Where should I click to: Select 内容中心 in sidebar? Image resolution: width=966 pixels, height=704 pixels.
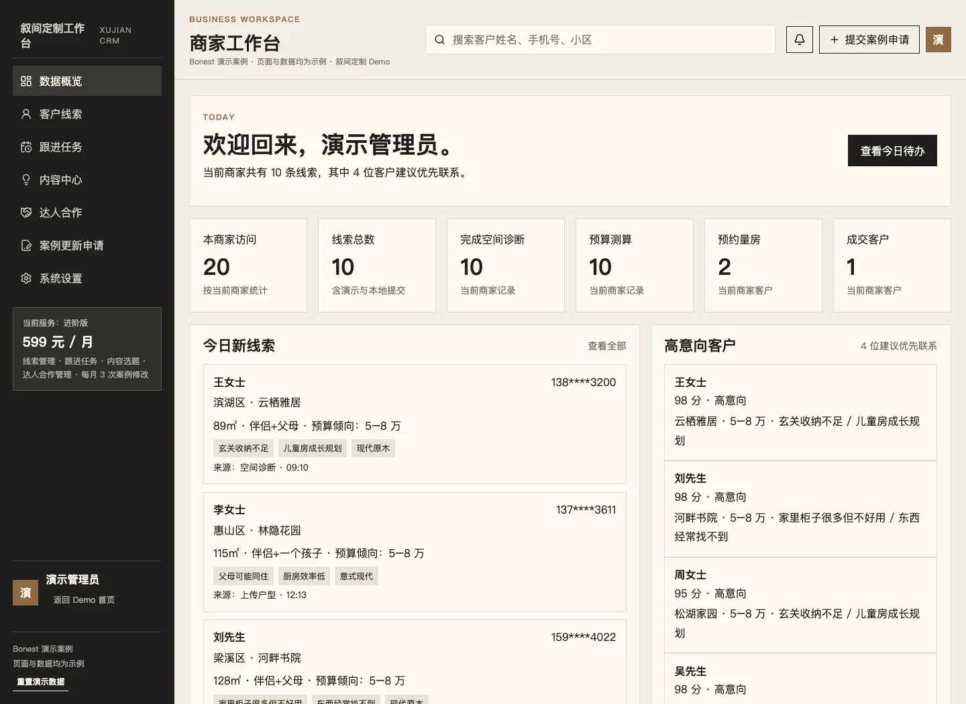87,180
